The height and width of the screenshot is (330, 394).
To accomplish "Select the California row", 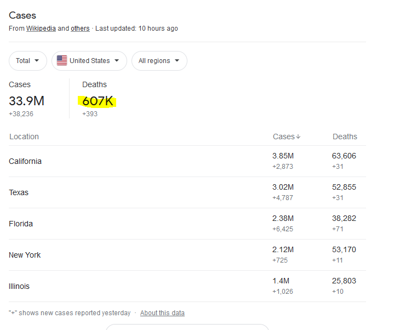I will 187,161.
